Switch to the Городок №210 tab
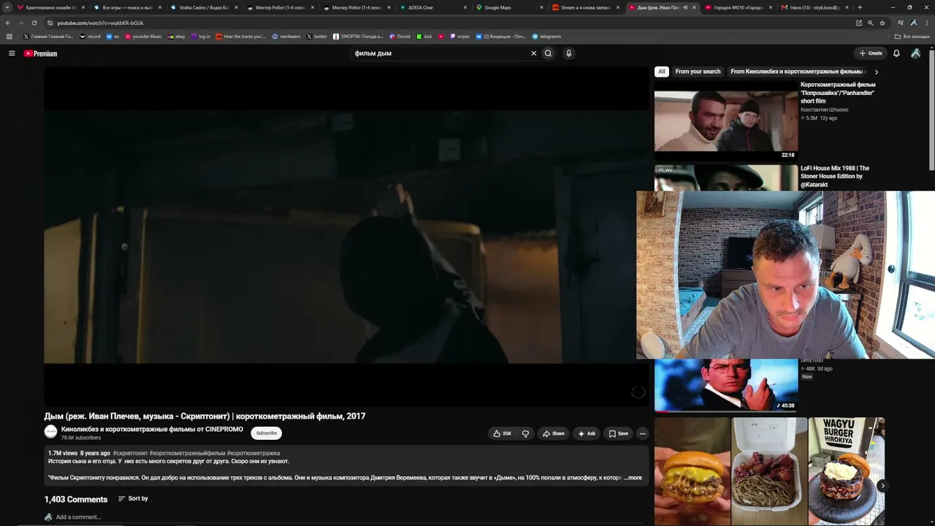Screen dimensions: 935x526 tap(738, 7)
